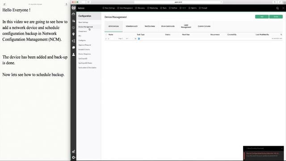Click the note compose icon in Notes window
Viewport: 286px width, 161px height.
pos(4,4)
